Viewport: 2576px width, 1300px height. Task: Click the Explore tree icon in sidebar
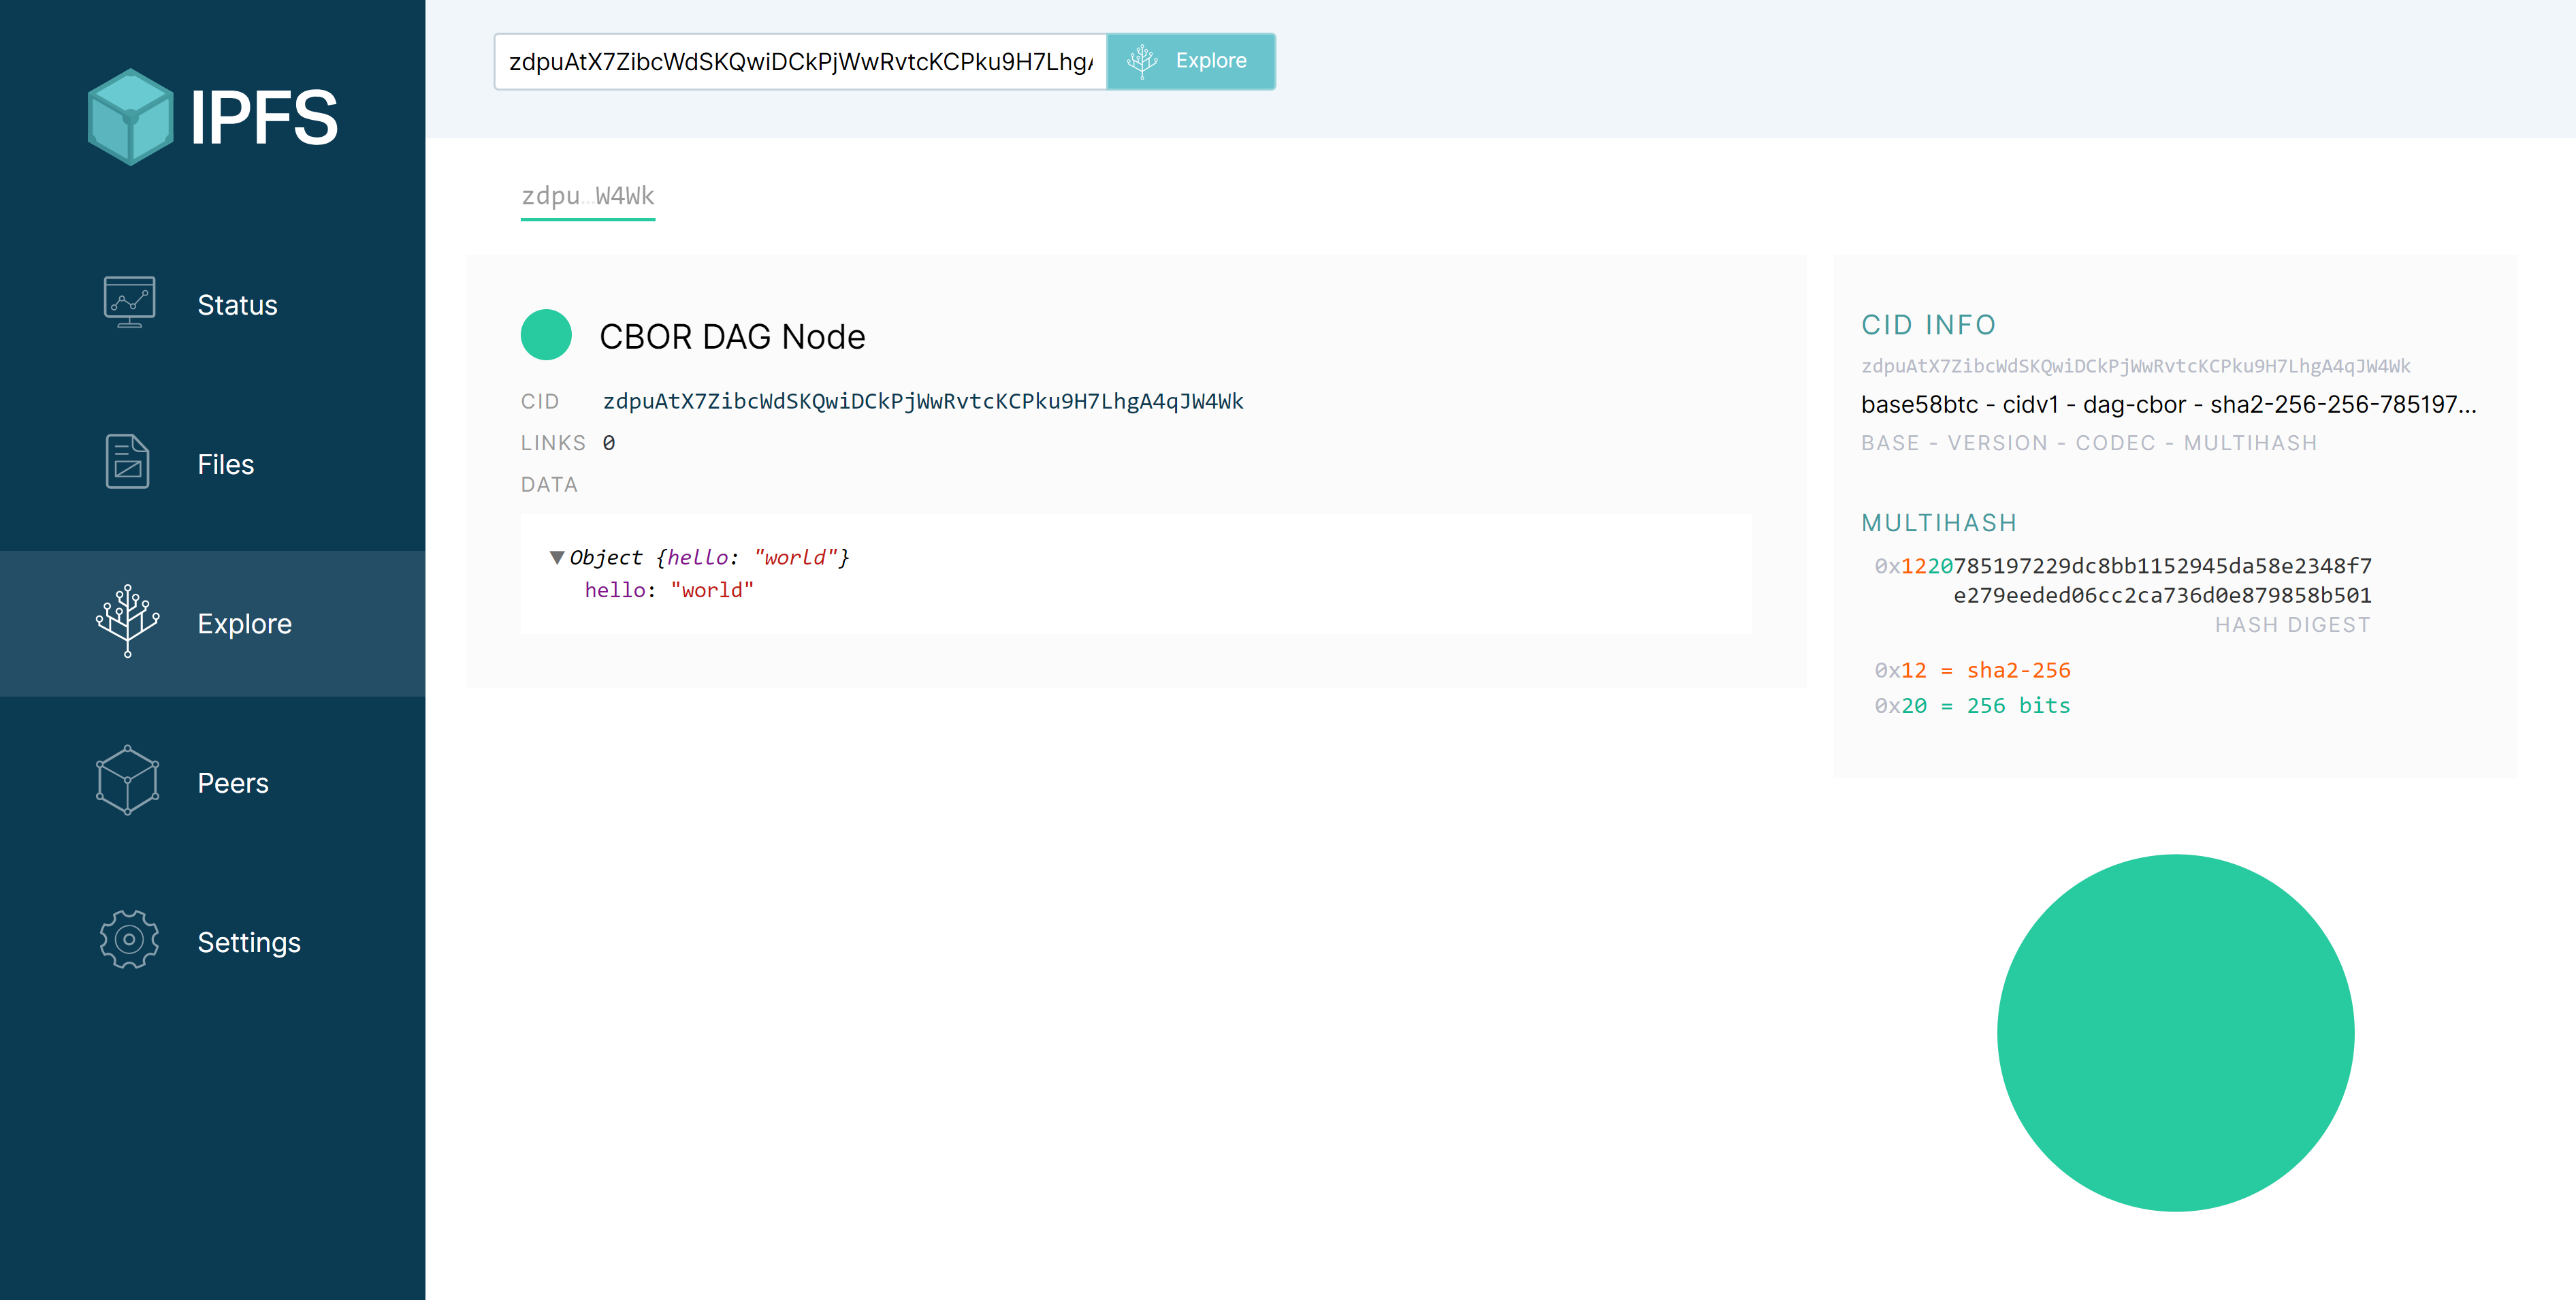point(126,623)
